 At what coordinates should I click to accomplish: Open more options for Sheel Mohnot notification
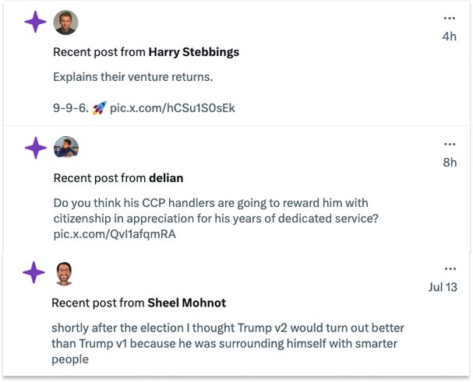click(450, 268)
